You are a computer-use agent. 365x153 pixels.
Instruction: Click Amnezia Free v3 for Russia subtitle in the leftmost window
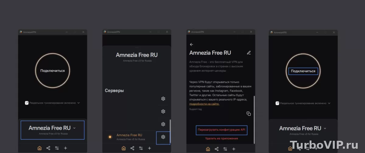(53, 133)
